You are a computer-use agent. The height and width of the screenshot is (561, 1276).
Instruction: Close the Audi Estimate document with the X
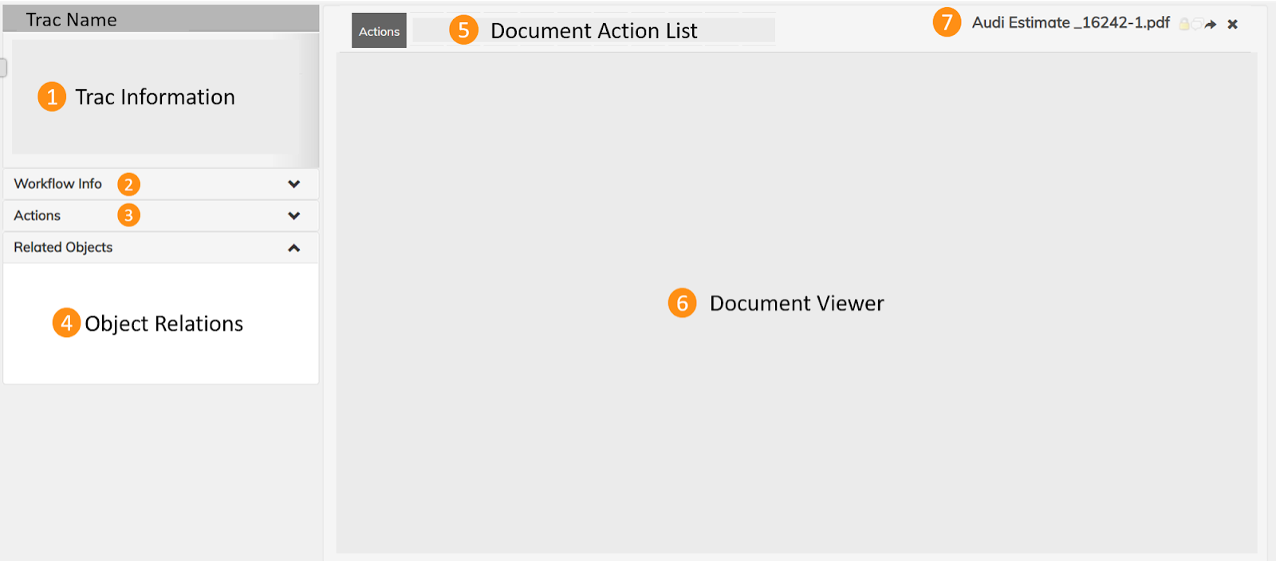[x=1232, y=25]
